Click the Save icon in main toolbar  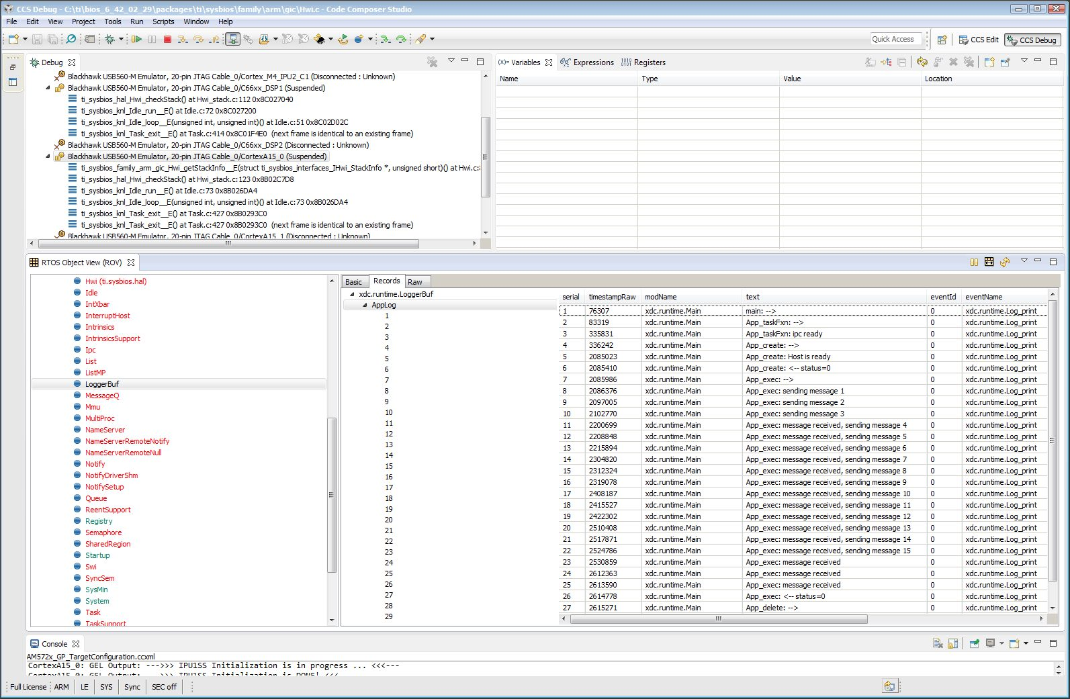38,40
